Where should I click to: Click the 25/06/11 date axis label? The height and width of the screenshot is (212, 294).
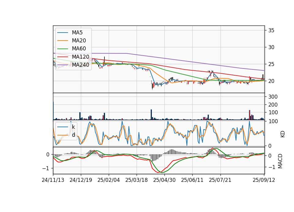(x=192, y=180)
